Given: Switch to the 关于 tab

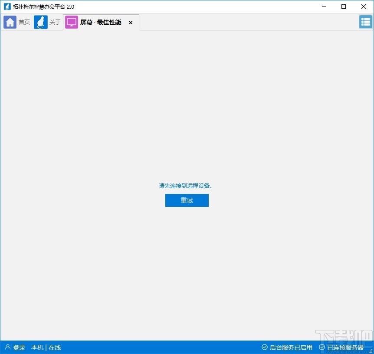Looking at the screenshot, I should [55, 22].
